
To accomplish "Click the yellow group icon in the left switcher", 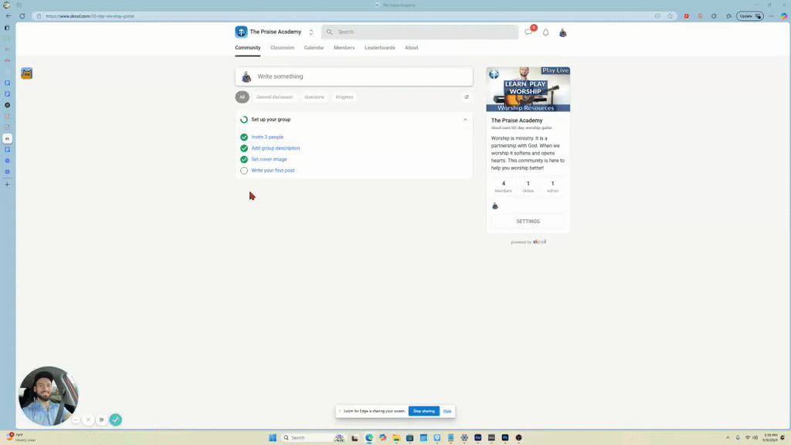I will (x=27, y=73).
